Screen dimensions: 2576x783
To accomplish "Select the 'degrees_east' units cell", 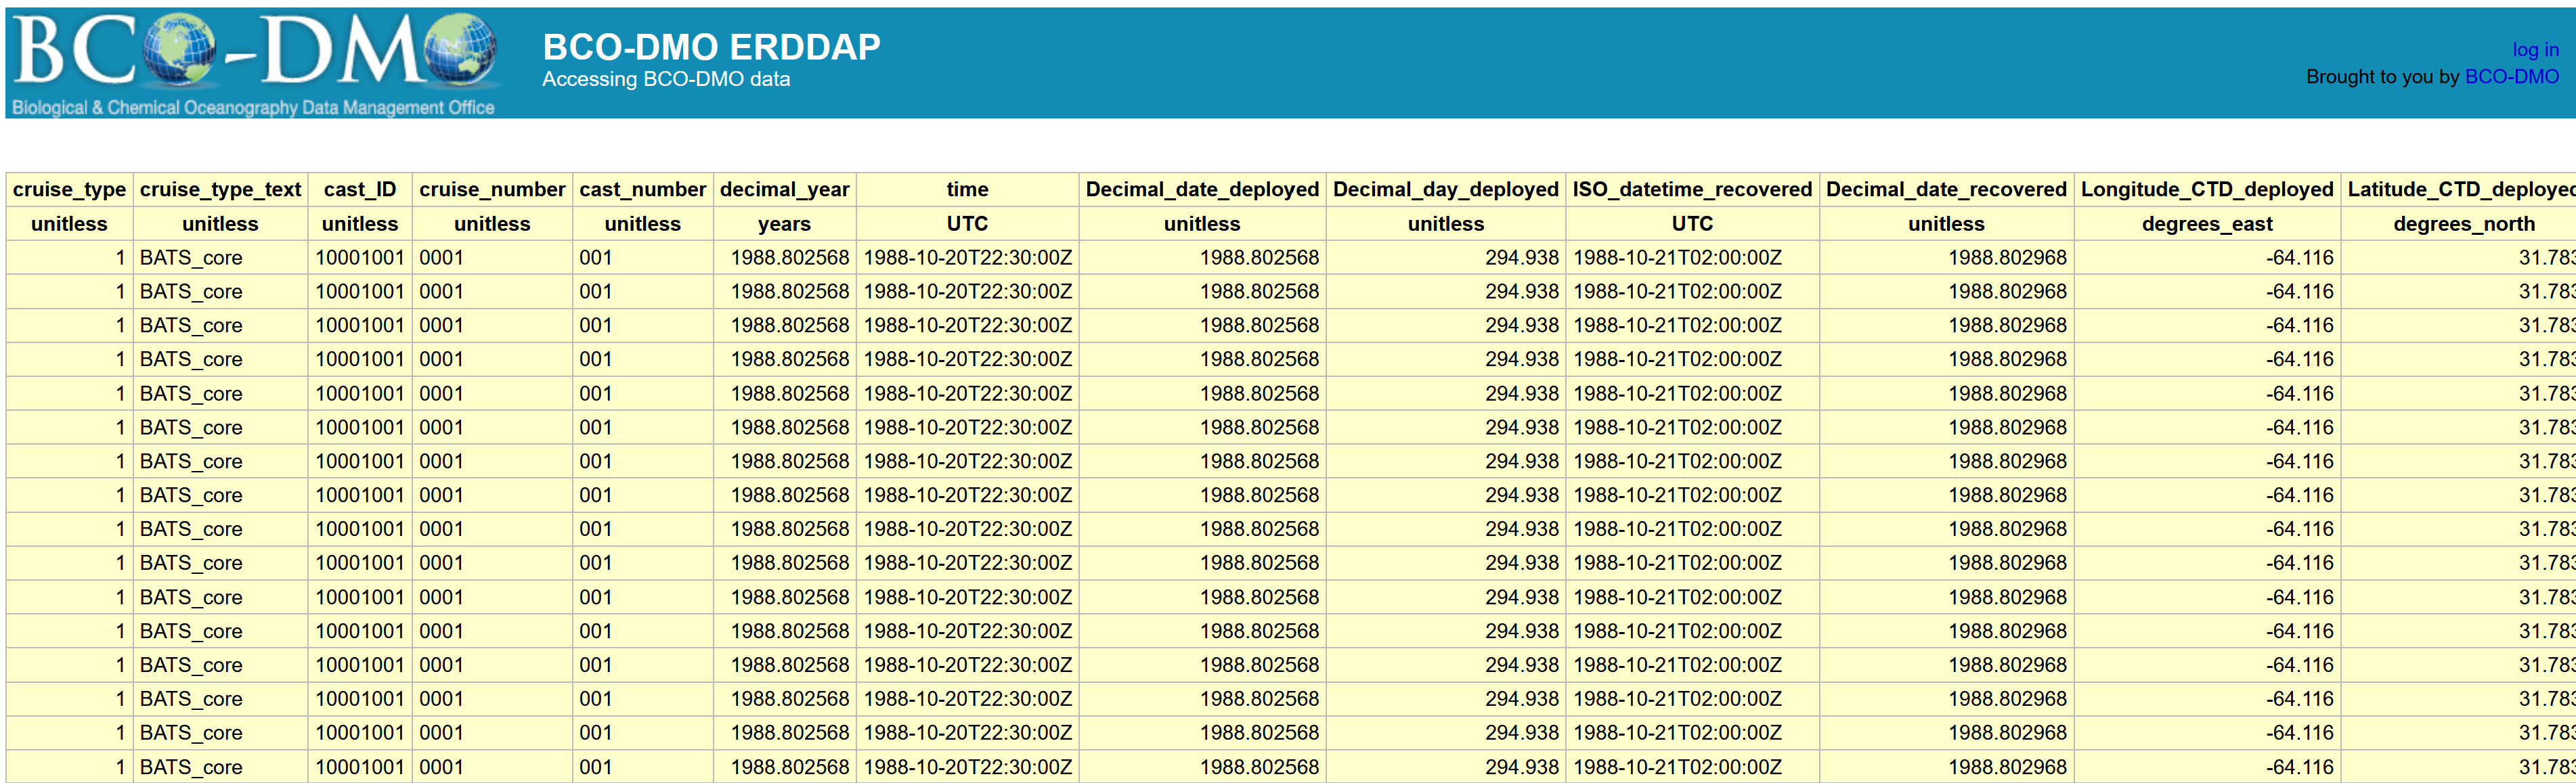I will tap(2207, 224).
